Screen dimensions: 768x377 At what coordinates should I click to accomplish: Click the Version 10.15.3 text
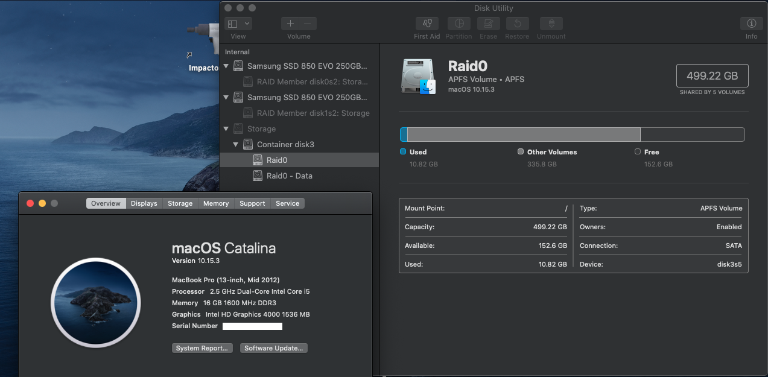pos(197,261)
